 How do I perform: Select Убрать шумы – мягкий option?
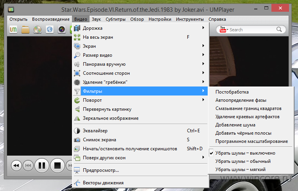point(251,169)
